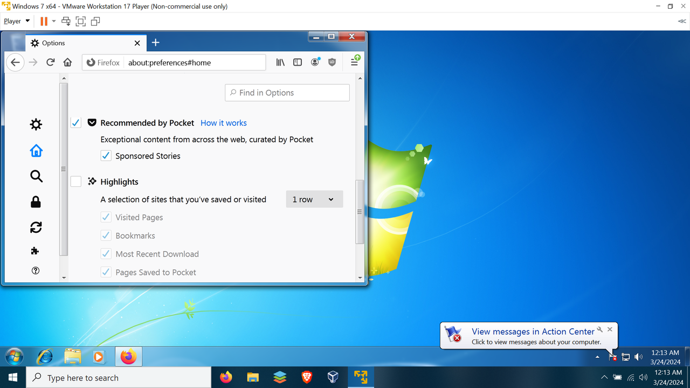
Task: Open Firefox Account toolbar icon
Action: tap(315, 62)
